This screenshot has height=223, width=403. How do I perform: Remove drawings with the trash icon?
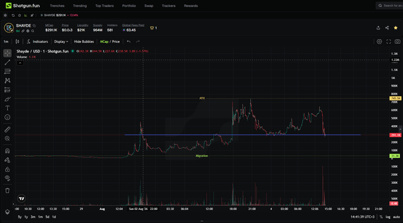click(x=8, y=190)
